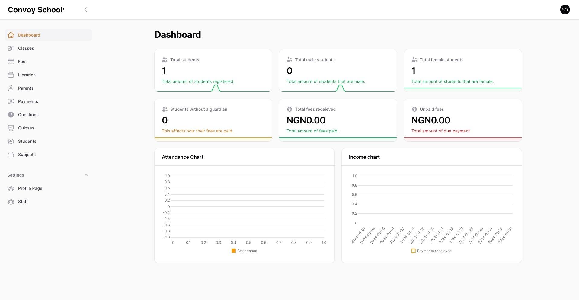Open the Questions page
Viewport: 579px width, 300px height.
(x=48, y=115)
